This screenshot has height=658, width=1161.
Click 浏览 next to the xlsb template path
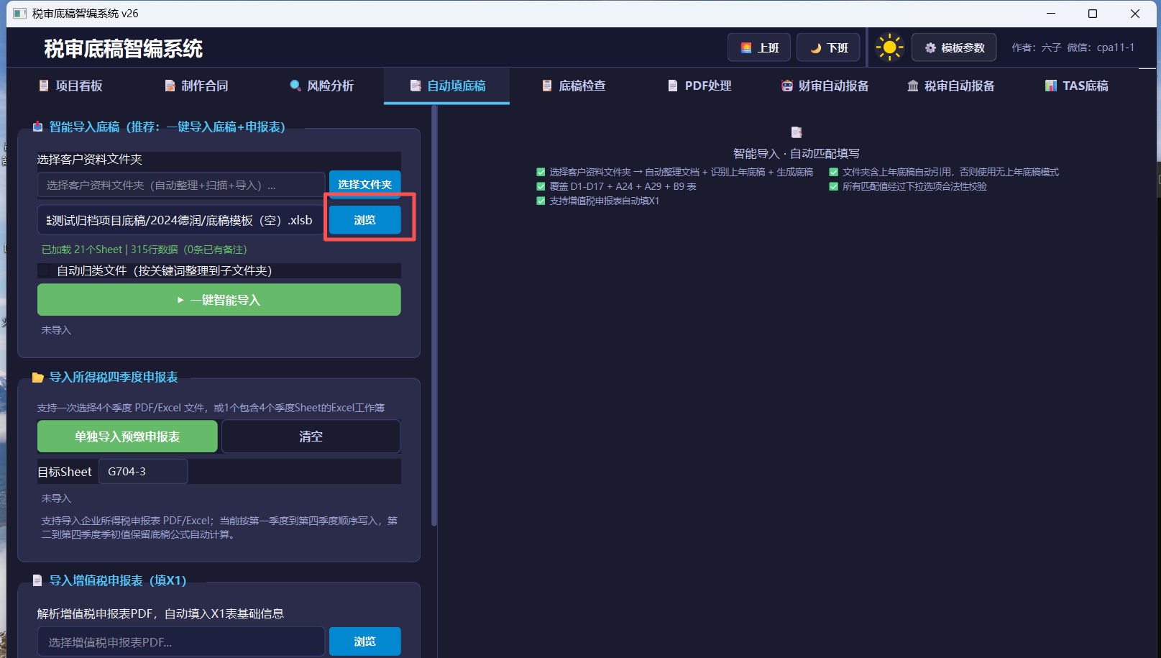[x=364, y=220]
